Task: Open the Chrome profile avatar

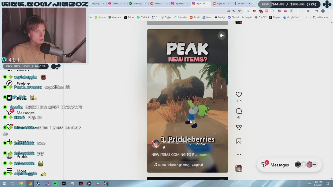Action: click(x=323, y=11)
